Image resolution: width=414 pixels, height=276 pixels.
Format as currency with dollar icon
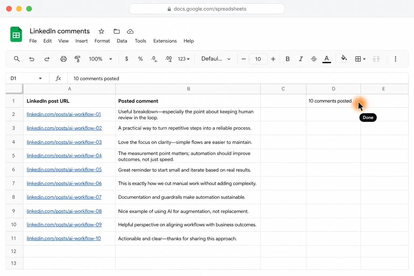tap(127, 59)
